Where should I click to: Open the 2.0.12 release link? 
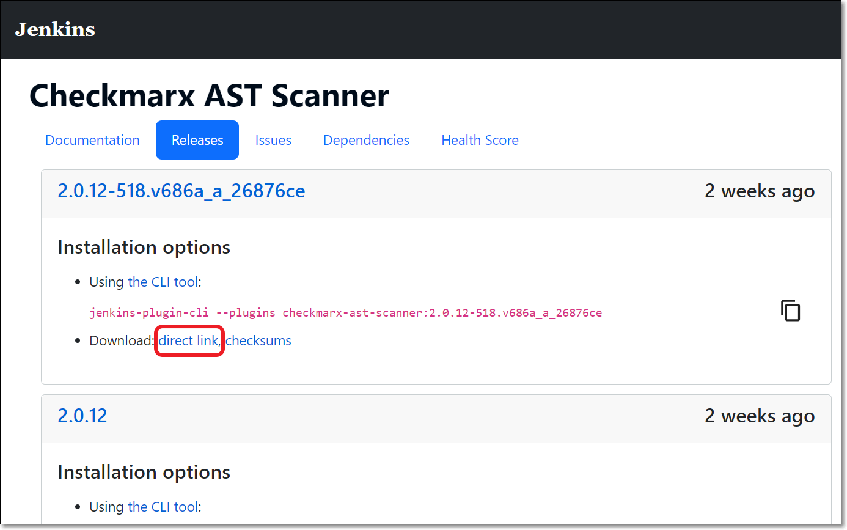[x=82, y=416]
